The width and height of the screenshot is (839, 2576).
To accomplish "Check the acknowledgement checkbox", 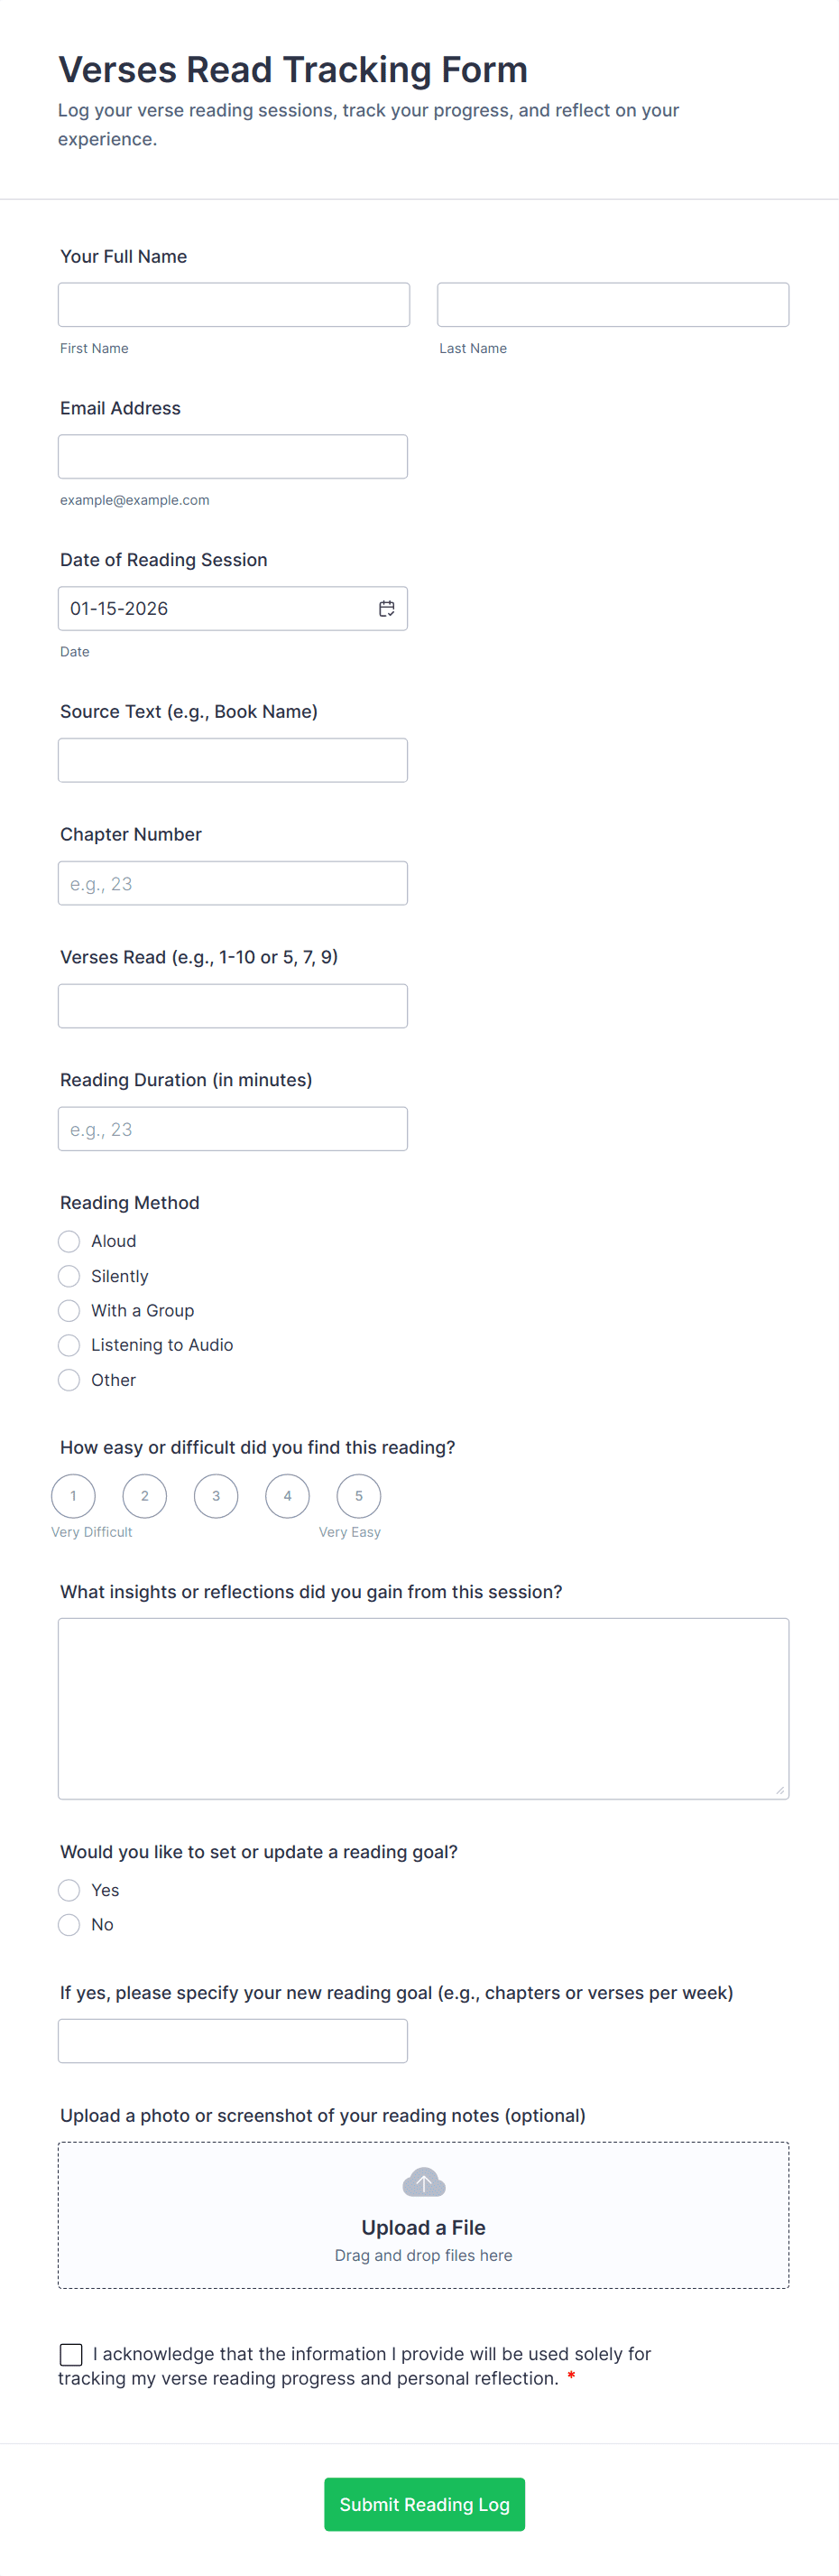I will click(x=71, y=2354).
